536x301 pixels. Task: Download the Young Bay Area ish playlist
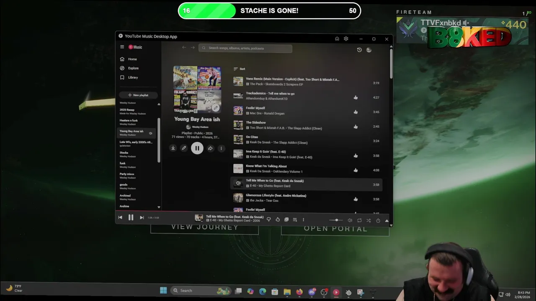[173, 148]
